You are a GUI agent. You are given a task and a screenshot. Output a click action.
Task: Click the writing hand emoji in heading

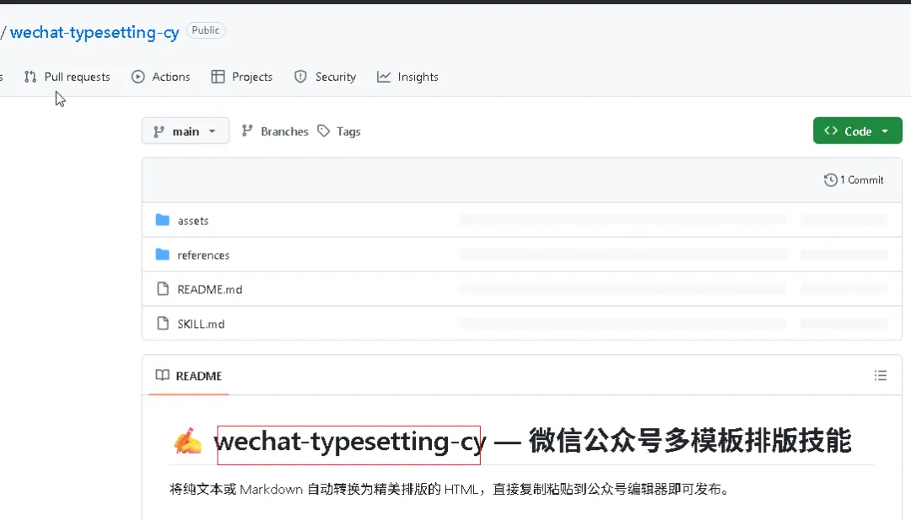[187, 441]
